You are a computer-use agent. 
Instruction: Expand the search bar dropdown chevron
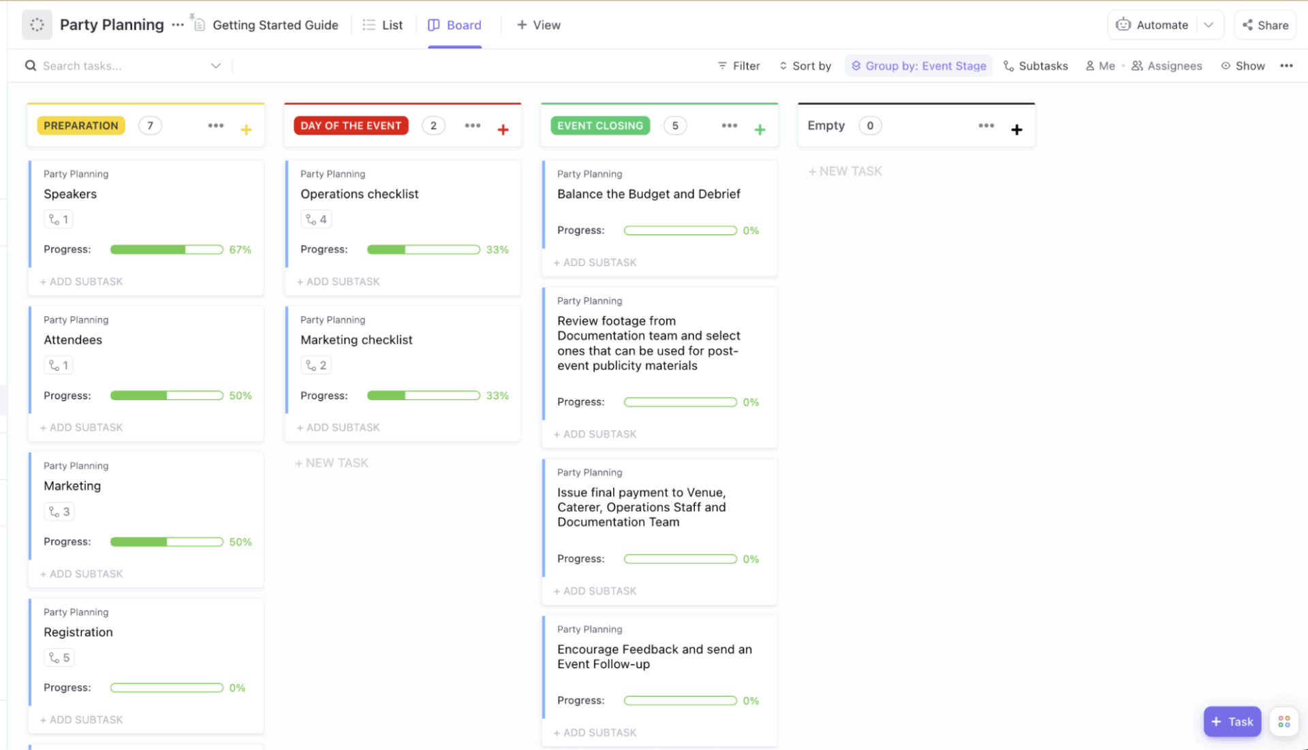[x=216, y=66]
